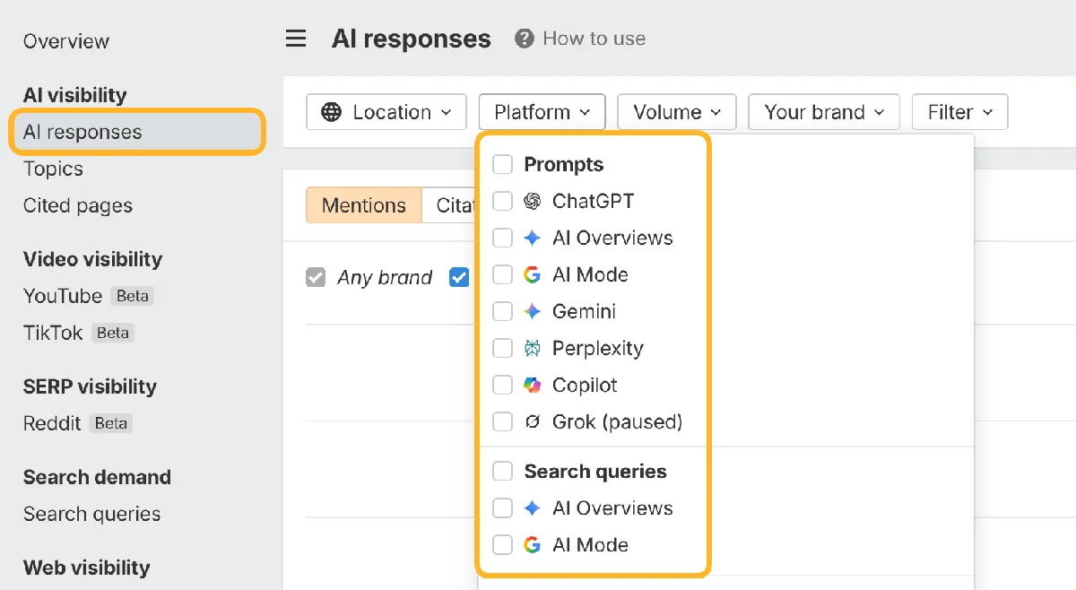The image size is (1076, 590).
Task: Open TikTok under Video visibility
Action: click(x=53, y=333)
